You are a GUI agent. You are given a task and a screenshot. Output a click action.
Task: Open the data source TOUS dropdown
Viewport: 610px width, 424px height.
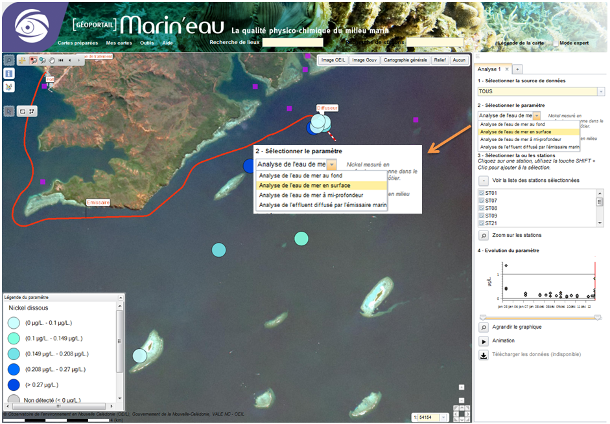tap(601, 91)
